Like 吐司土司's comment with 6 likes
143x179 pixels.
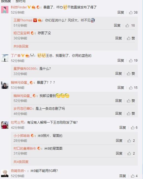134,128
